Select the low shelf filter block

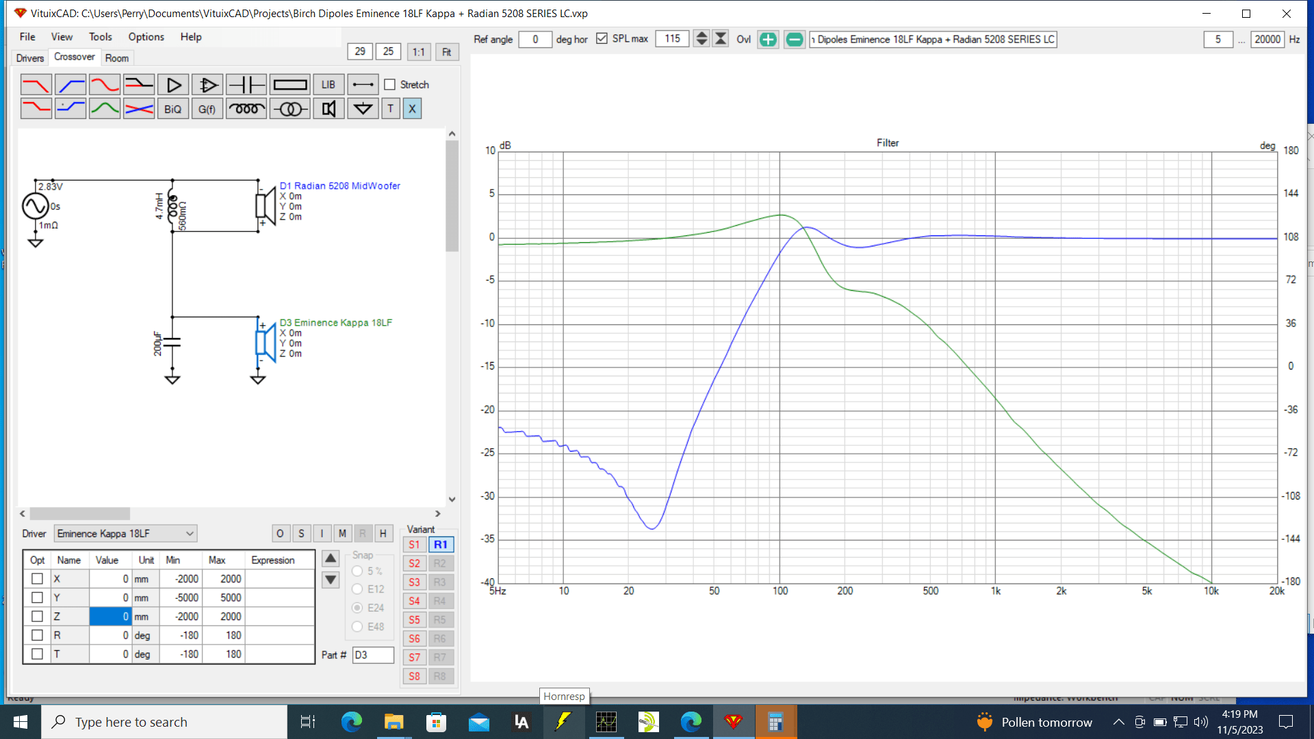point(36,109)
